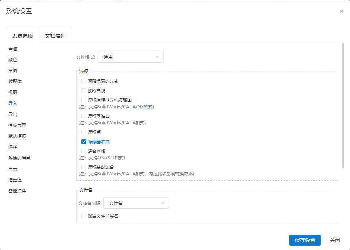Click the chevron arrow of the 文件格式 combo box

[157, 57]
